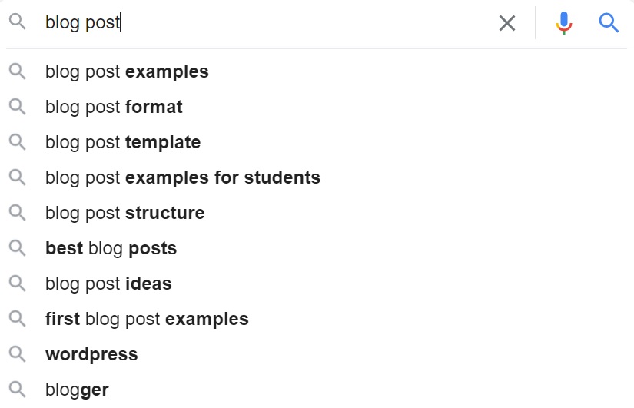Screen dimensions: 634x408
Task: Click the magnifier icon left of search box
Action: pyautogui.click(x=18, y=22)
